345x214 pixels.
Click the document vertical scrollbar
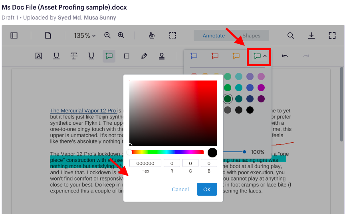click(341, 104)
